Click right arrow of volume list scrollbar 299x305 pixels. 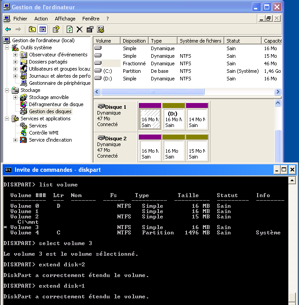coord(278,91)
